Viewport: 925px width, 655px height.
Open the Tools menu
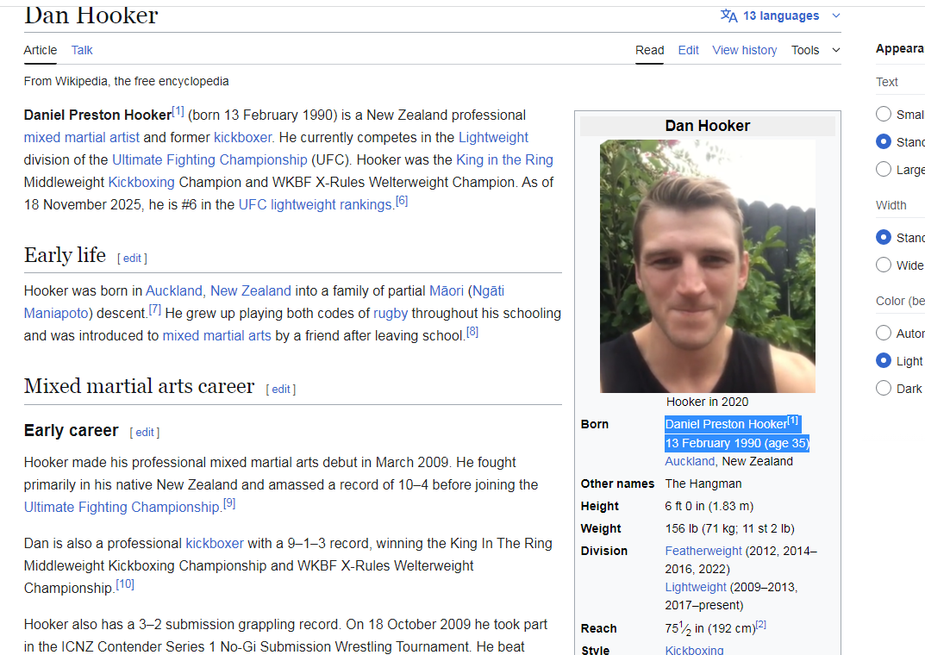tap(805, 50)
